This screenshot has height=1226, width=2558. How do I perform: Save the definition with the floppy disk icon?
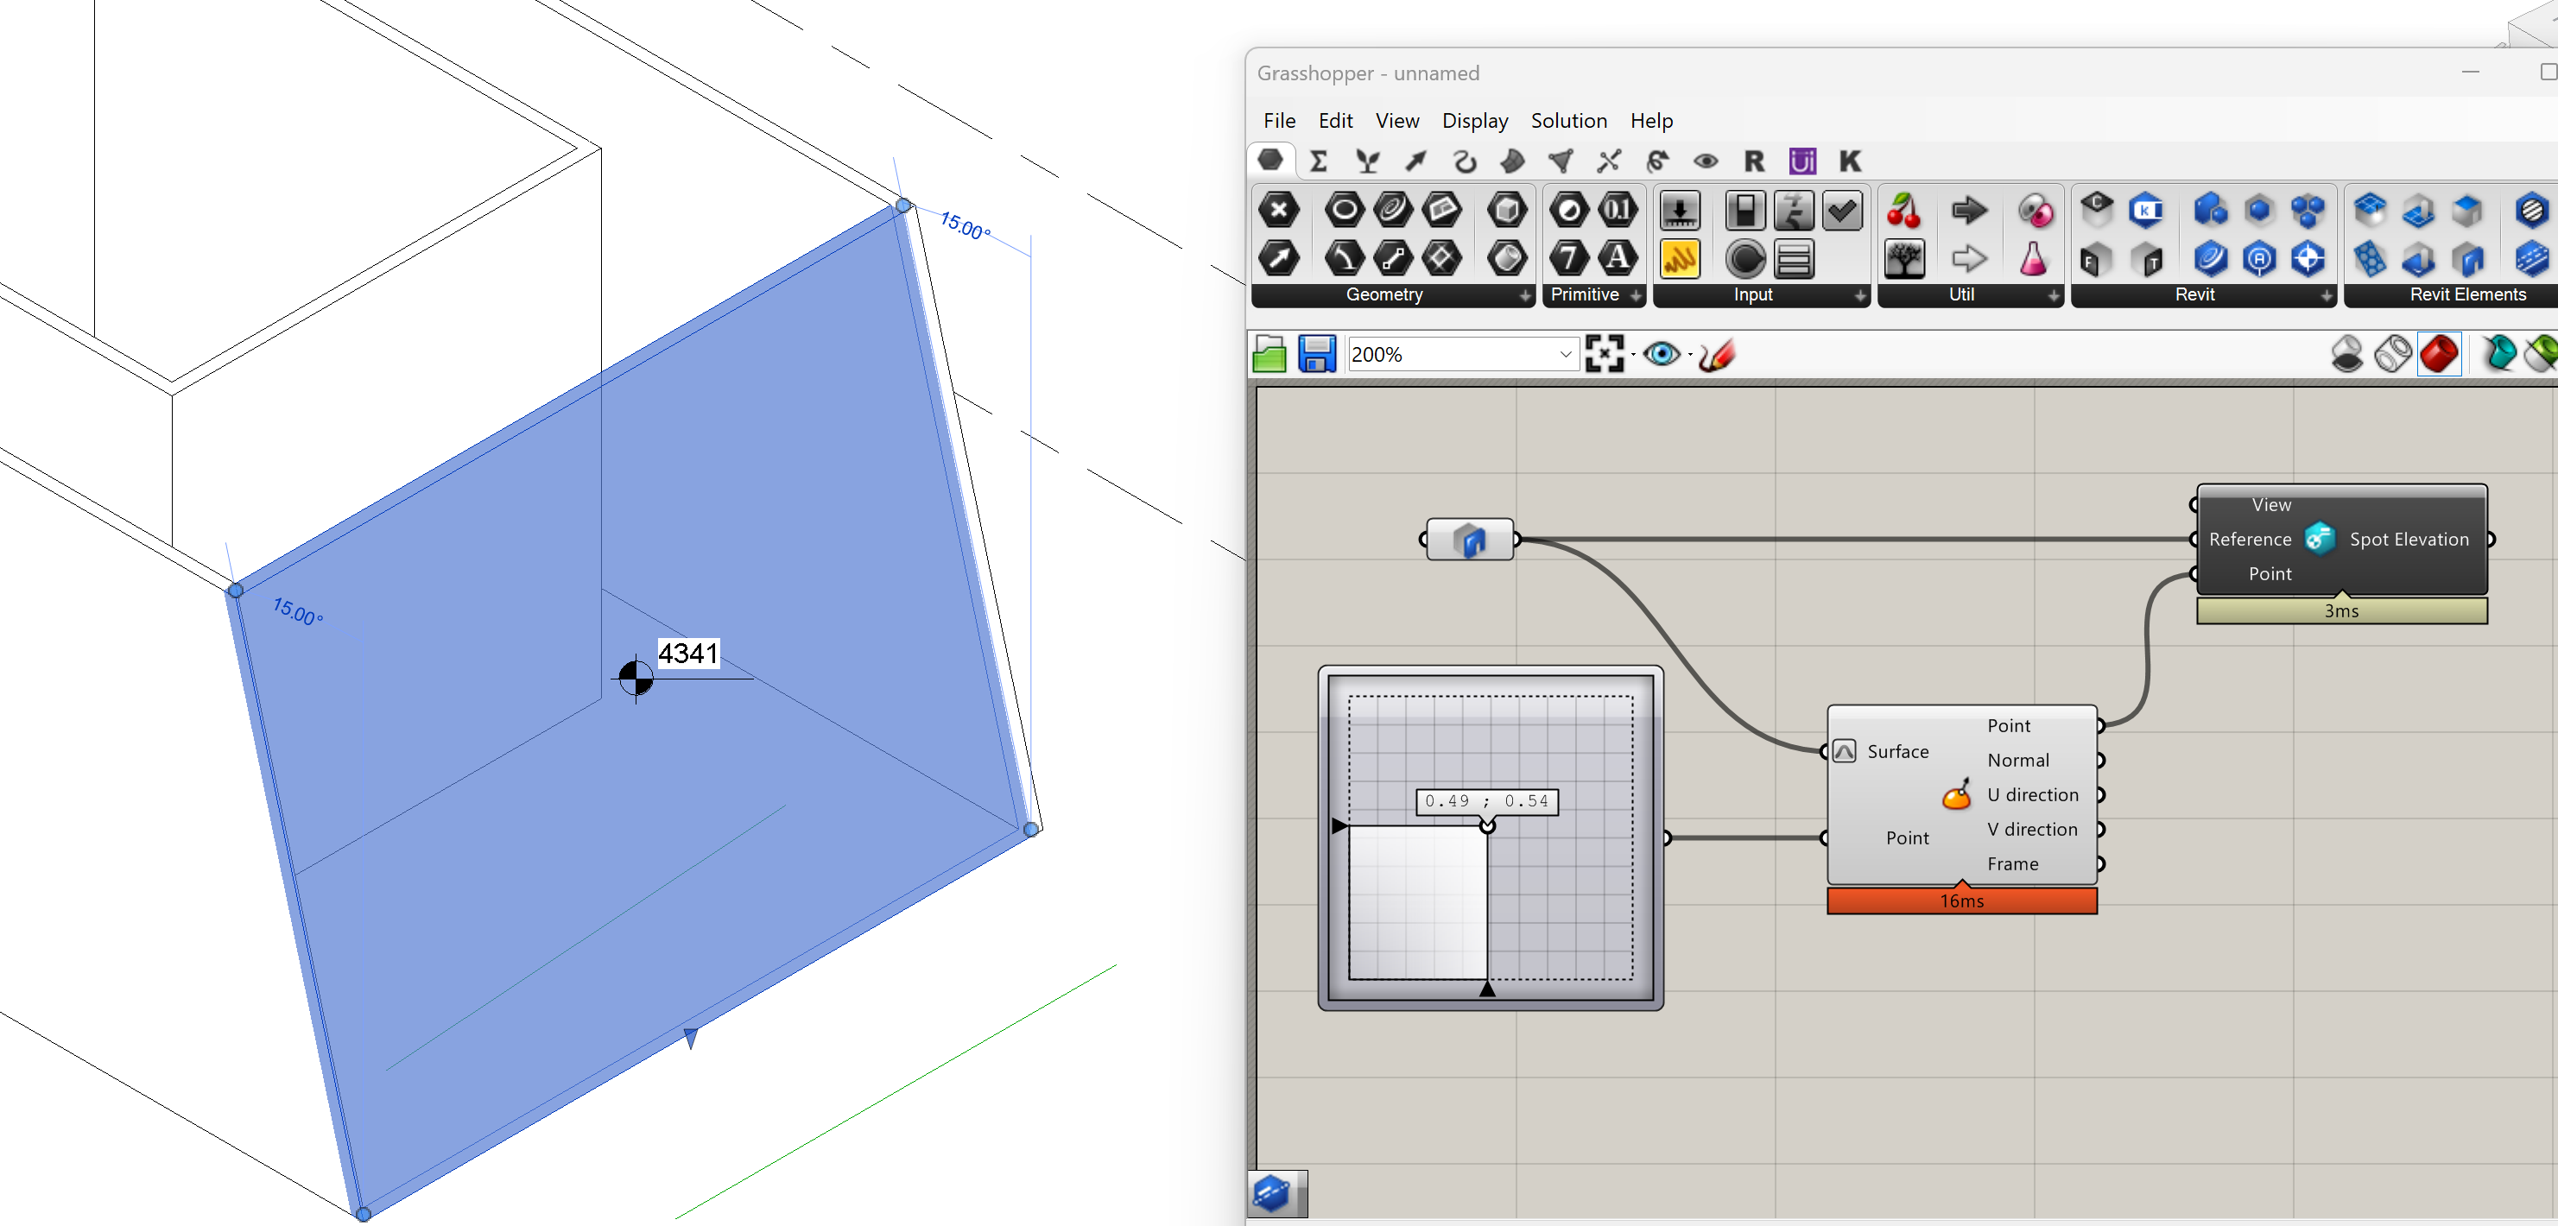point(1318,353)
